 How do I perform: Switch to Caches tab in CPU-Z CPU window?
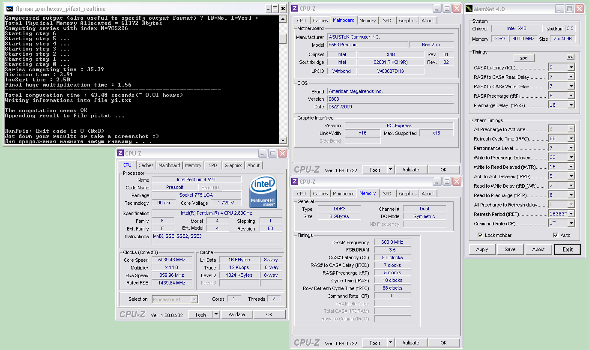pos(146,165)
